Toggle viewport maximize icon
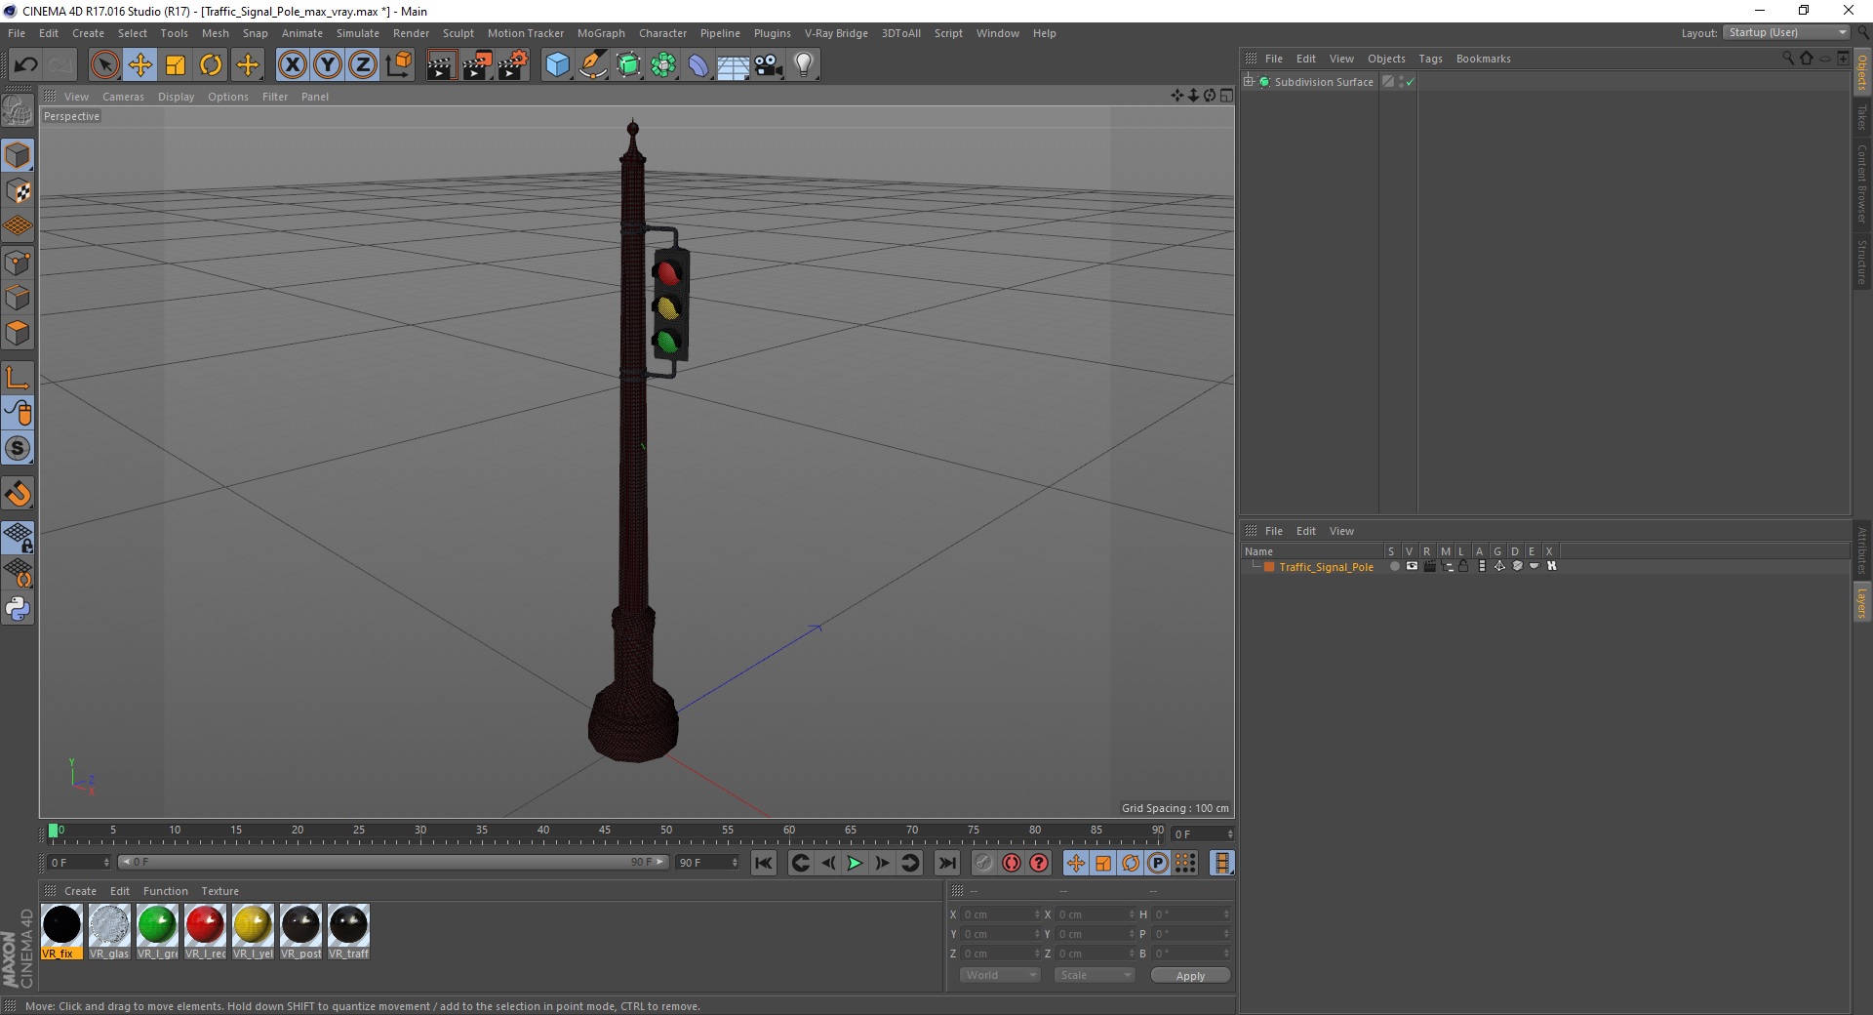1873x1015 pixels. [x=1226, y=96]
